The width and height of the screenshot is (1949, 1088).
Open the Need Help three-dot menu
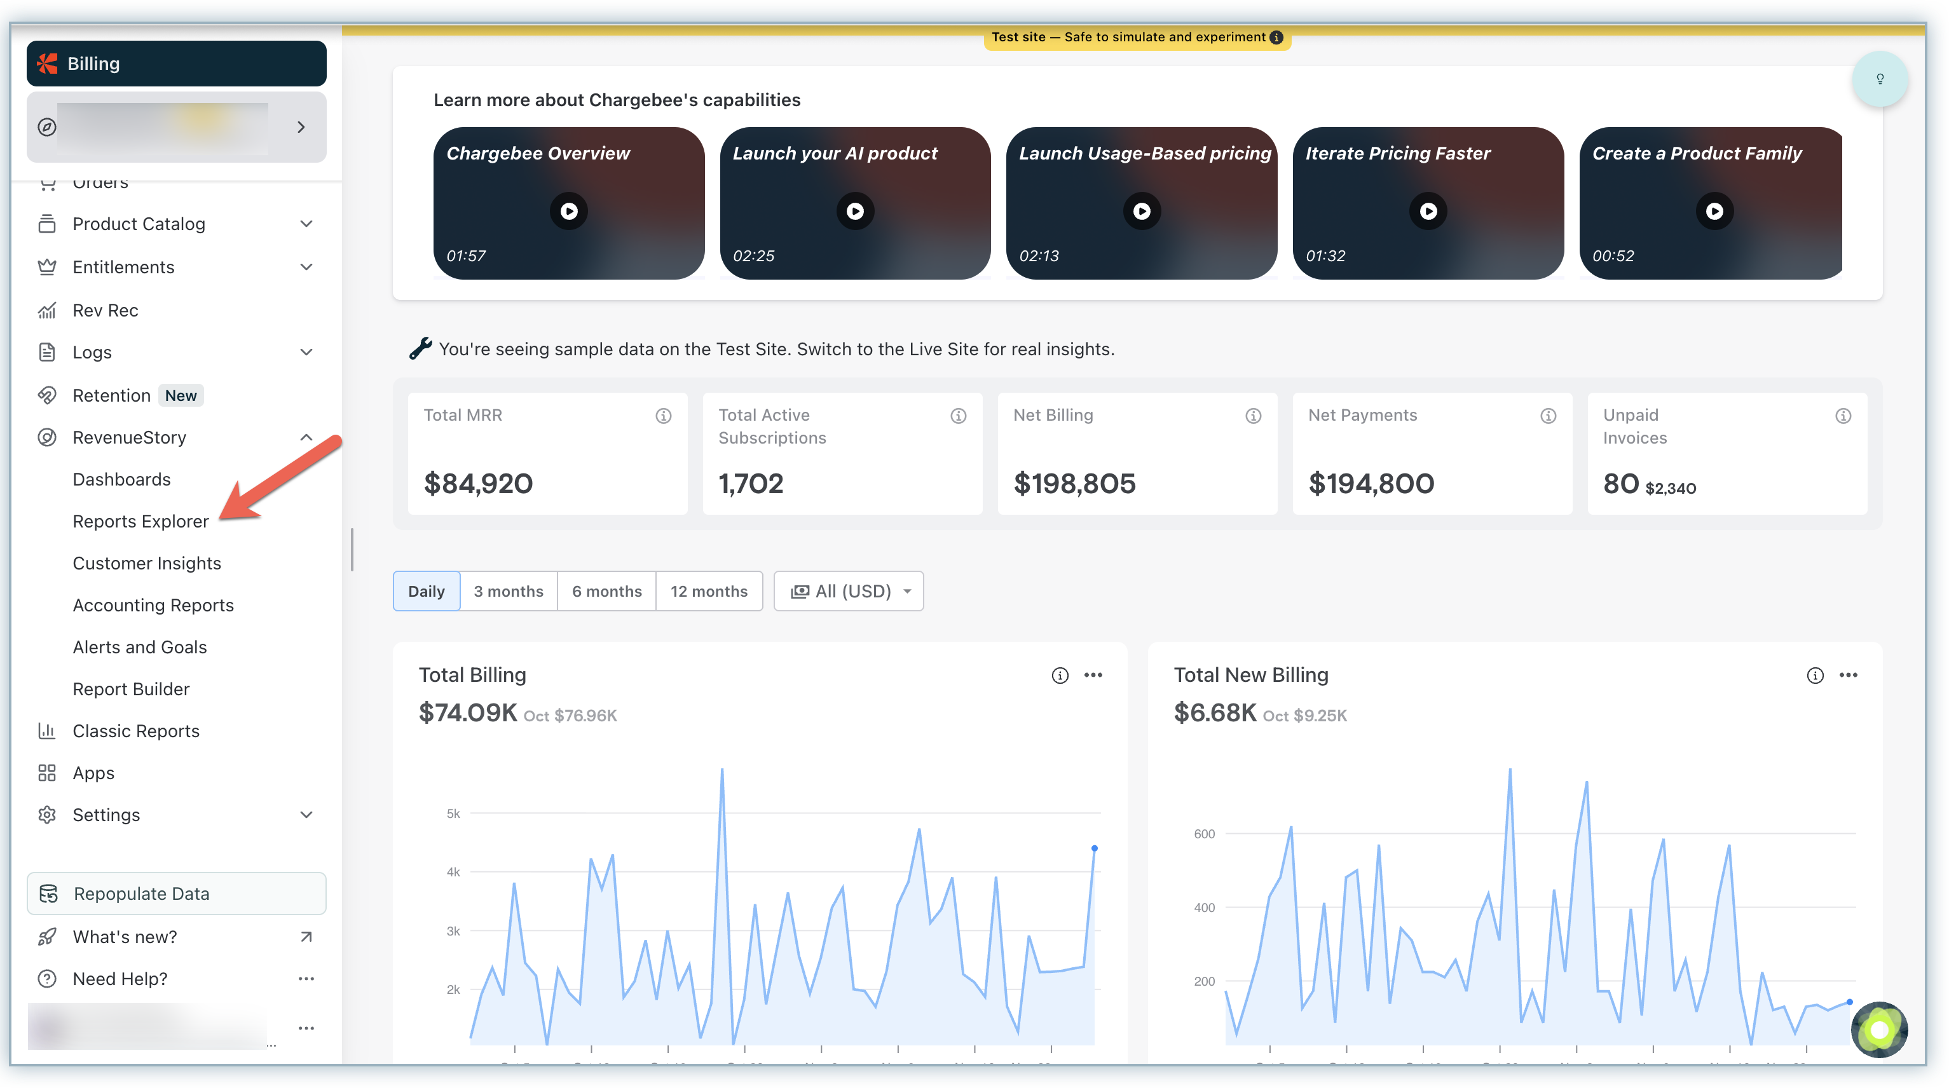(x=306, y=978)
